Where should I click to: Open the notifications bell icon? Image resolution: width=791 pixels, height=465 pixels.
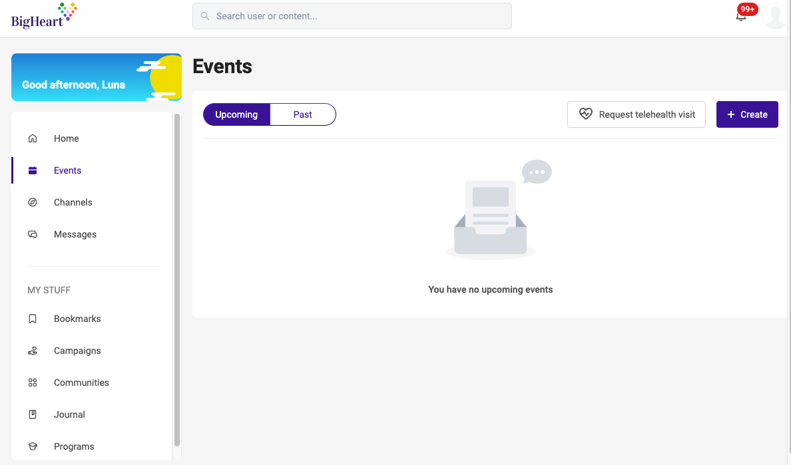[x=740, y=17]
